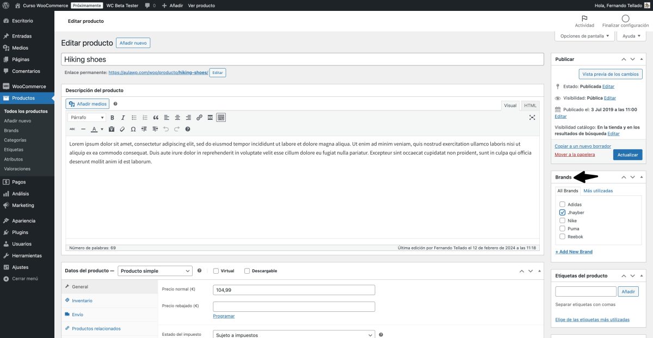The image size is (653, 338).
Task: Check the Nike brand checkbox
Action: click(563, 220)
